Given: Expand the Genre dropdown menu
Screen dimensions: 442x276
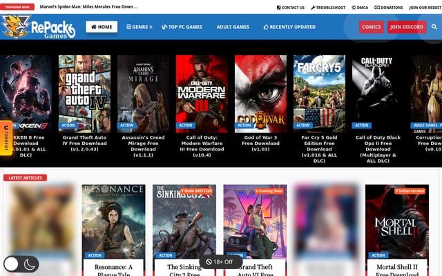Looking at the screenshot, I should click(x=140, y=27).
